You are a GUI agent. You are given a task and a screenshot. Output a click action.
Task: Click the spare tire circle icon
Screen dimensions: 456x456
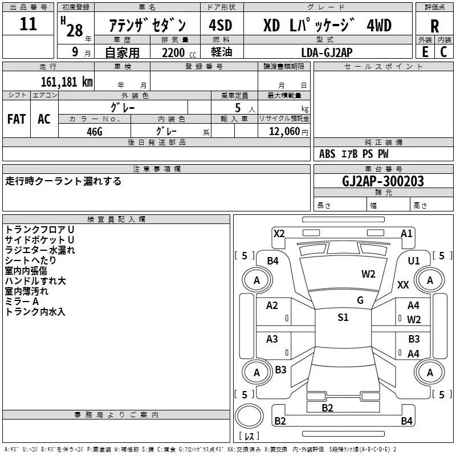click(x=249, y=416)
